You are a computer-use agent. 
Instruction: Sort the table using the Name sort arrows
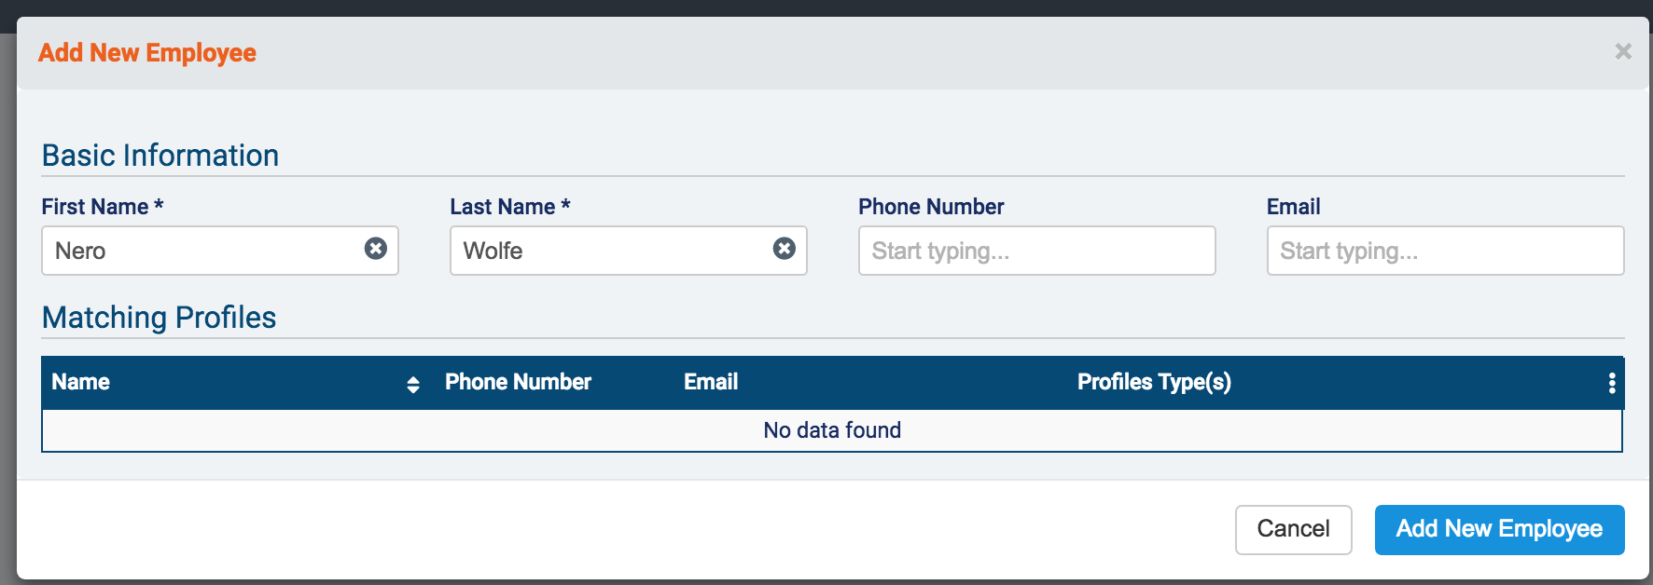point(413,385)
